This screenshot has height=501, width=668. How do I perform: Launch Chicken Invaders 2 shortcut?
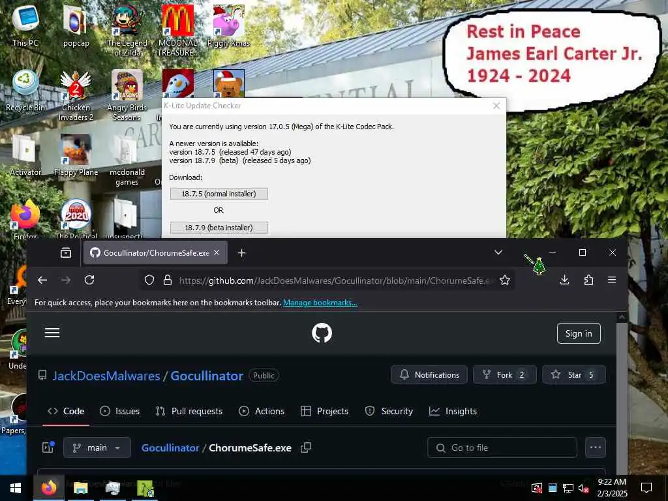76,95
